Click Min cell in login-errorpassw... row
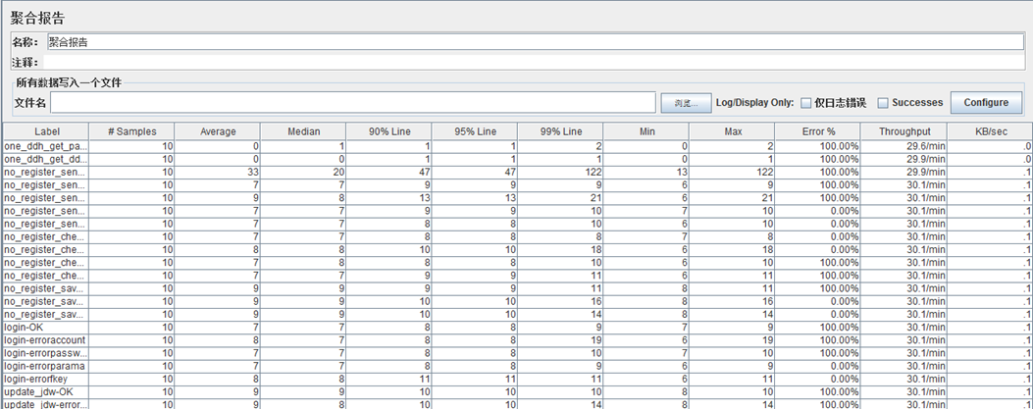Viewport: 1033px width, 409px height. click(x=646, y=353)
